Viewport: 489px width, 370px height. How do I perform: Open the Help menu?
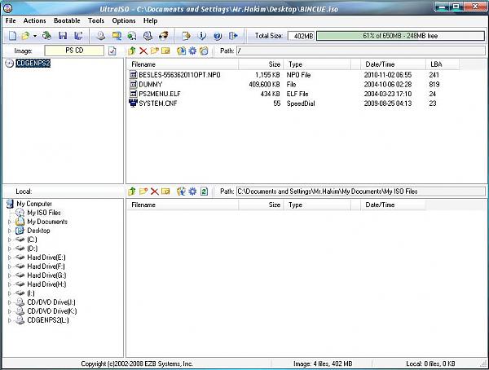pyautogui.click(x=150, y=20)
